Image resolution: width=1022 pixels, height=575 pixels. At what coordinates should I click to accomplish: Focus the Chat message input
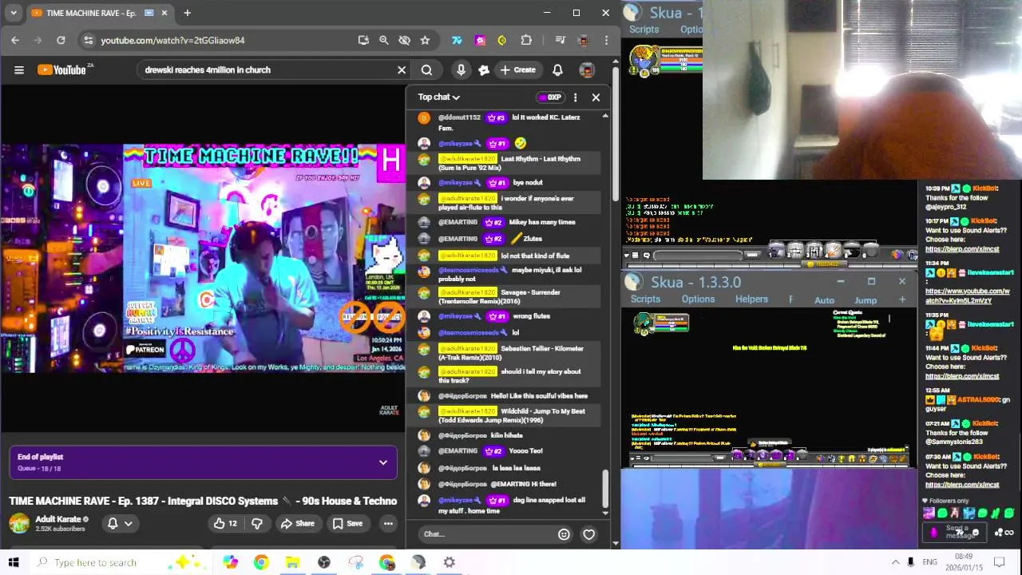point(487,533)
